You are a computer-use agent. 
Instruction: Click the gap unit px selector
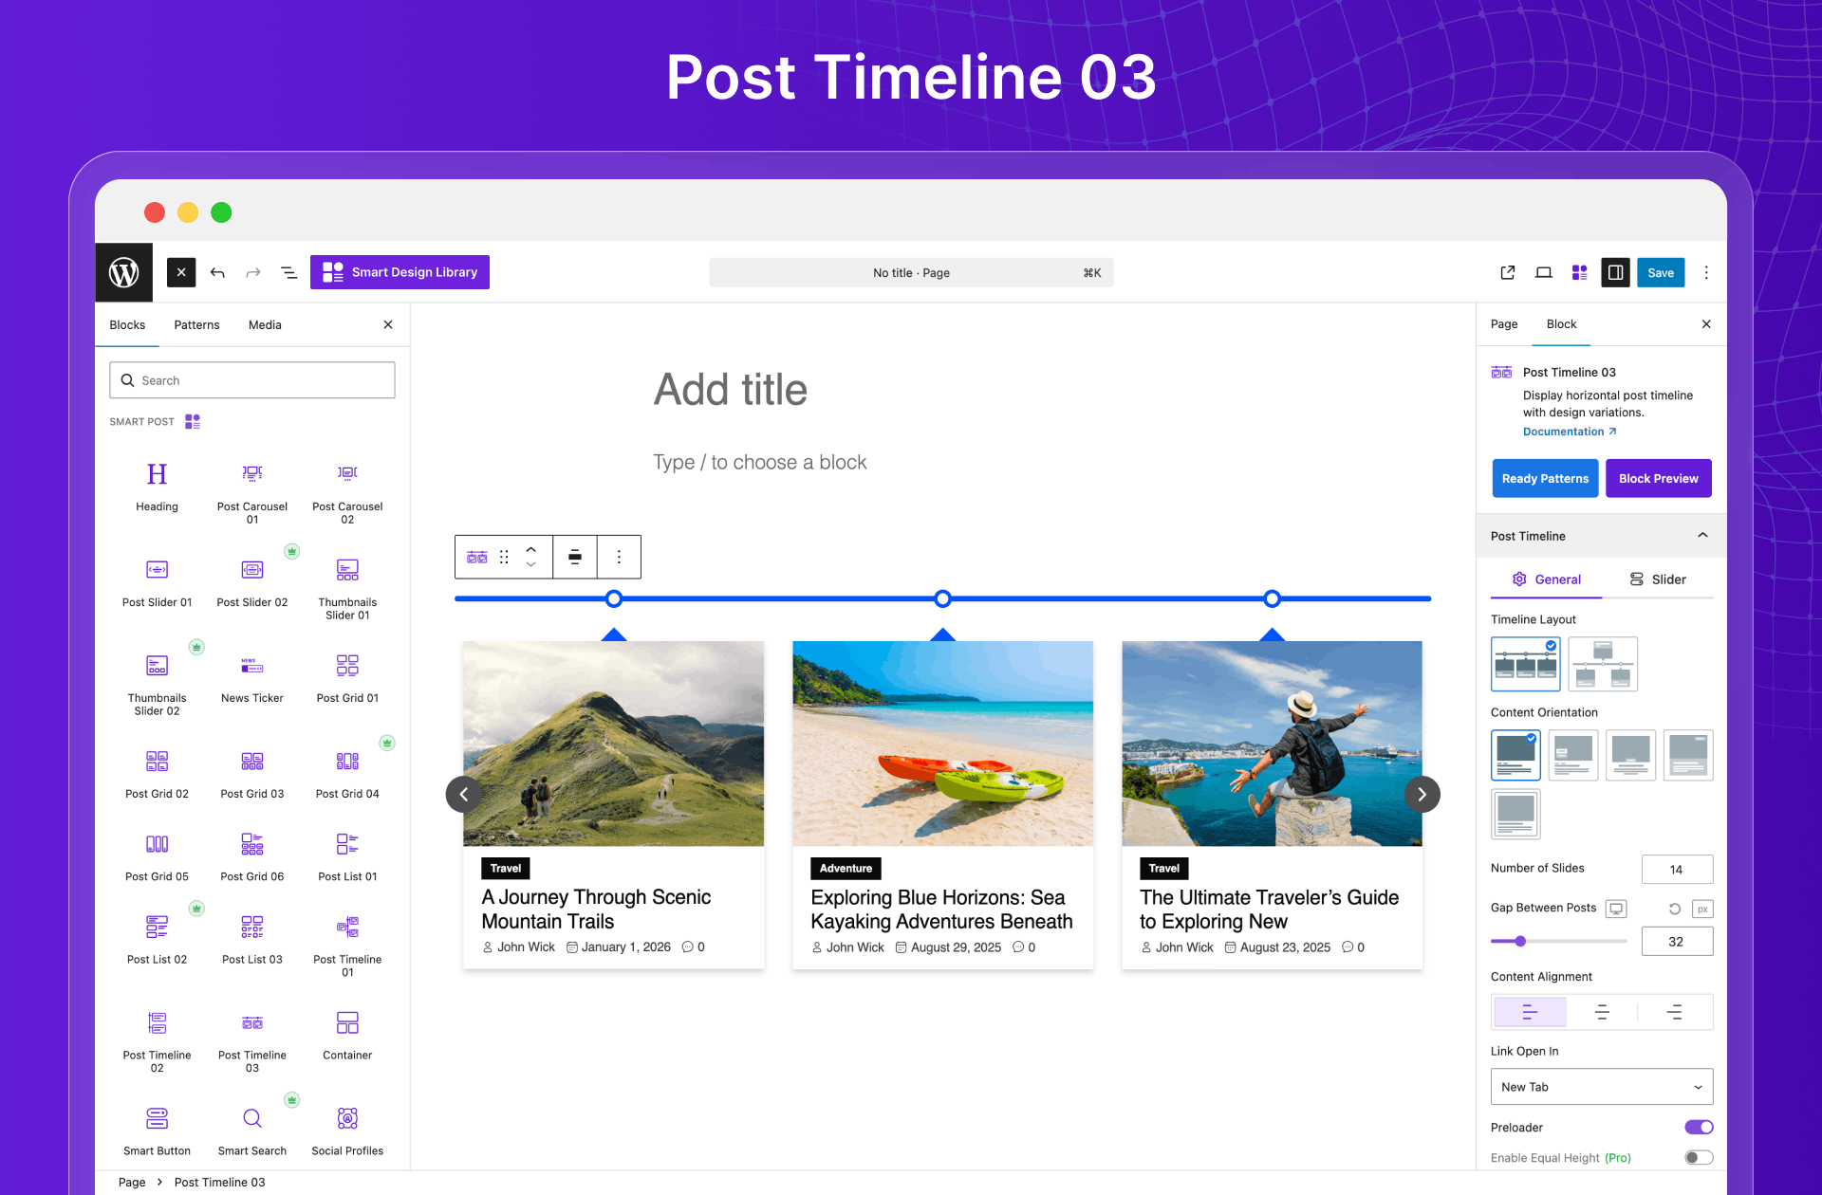[x=1702, y=909]
